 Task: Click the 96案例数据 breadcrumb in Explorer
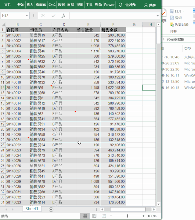(175, 39)
